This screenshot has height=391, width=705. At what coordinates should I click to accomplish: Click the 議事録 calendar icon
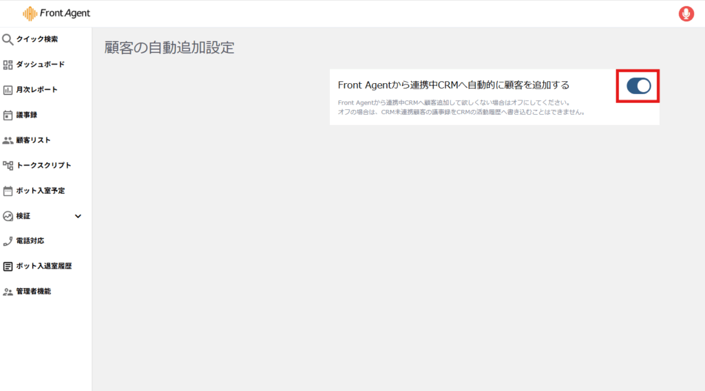pos(8,115)
